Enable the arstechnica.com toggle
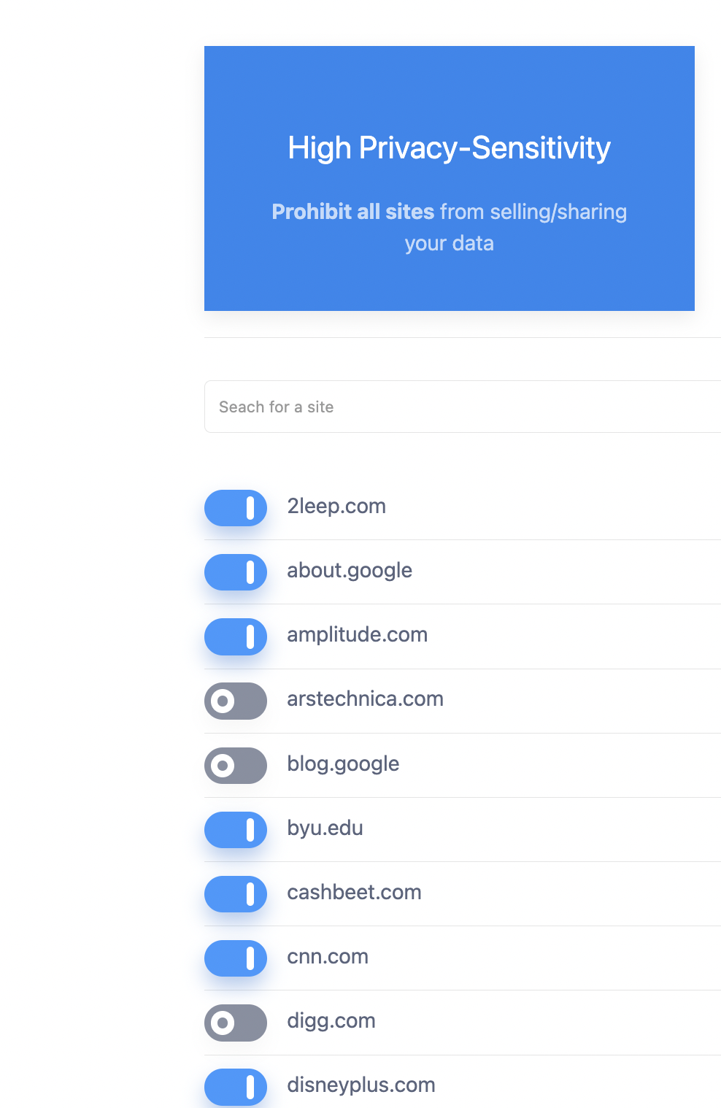 click(x=235, y=701)
